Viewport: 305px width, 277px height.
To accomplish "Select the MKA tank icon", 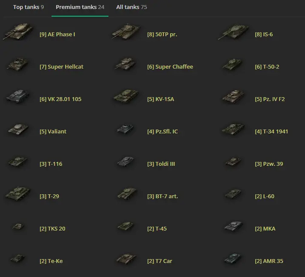I will [x=233, y=227].
